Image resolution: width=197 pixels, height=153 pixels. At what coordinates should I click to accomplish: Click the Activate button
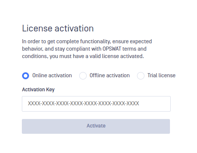click(x=96, y=126)
